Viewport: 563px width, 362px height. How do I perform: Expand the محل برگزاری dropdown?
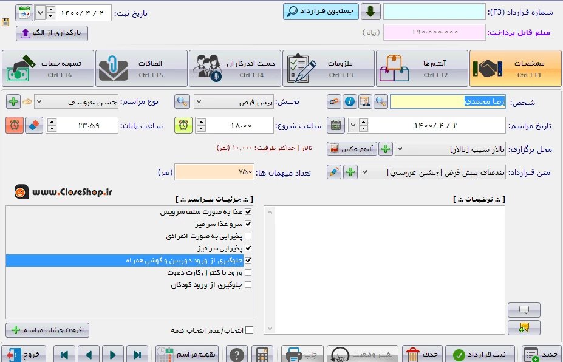click(400, 149)
